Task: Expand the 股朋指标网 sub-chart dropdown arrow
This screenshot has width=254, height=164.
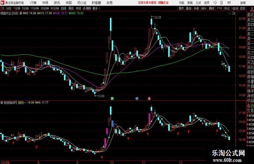Action: (2, 103)
